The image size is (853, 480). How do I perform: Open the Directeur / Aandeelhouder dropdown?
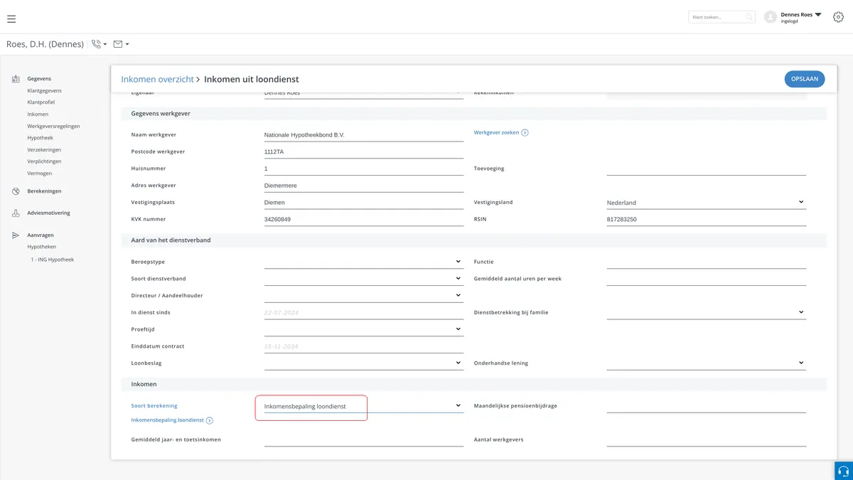click(x=363, y=295)
